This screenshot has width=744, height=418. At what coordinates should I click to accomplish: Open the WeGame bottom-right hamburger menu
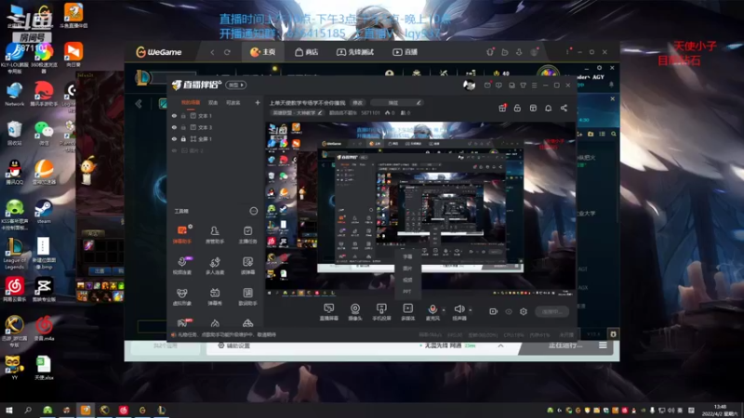click(x=603, y=346)
